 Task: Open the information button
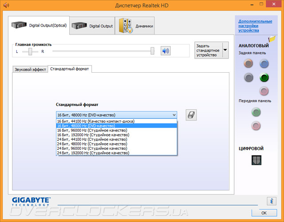[x=271, y=201]
